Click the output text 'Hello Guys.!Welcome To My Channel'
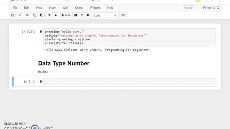230x129 pixels. [x=73, y=50]
